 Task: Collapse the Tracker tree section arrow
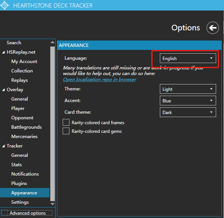coord(3,146)
